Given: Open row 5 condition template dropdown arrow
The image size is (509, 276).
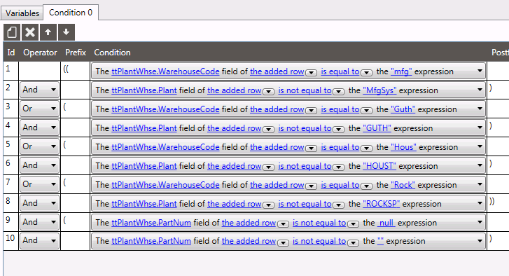Looking at the screenshot, I should click(x=480, y=146).
